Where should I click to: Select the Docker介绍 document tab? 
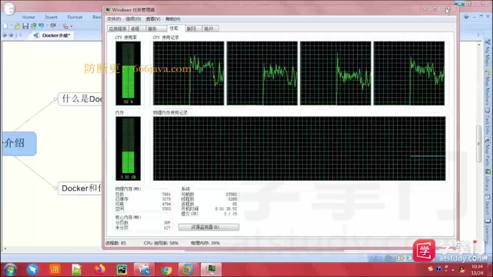point(52,35)
